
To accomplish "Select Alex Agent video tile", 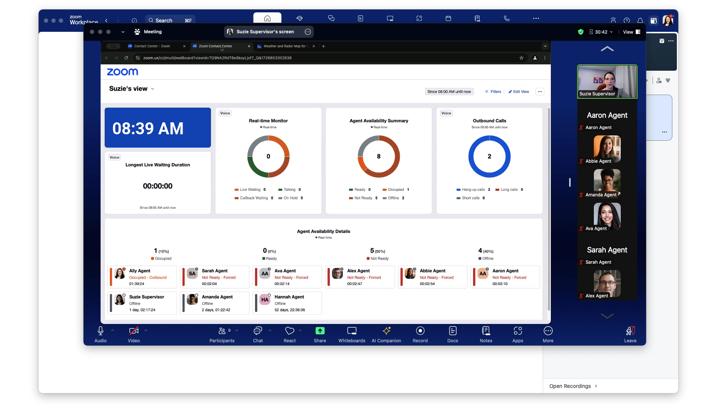I will tap(607, 284).
